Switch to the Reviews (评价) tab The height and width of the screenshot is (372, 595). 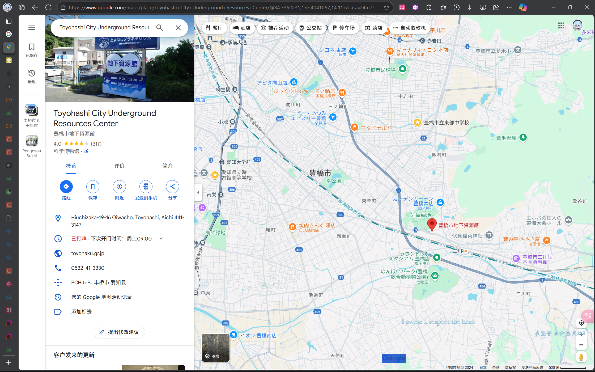[x=119, y=166]
